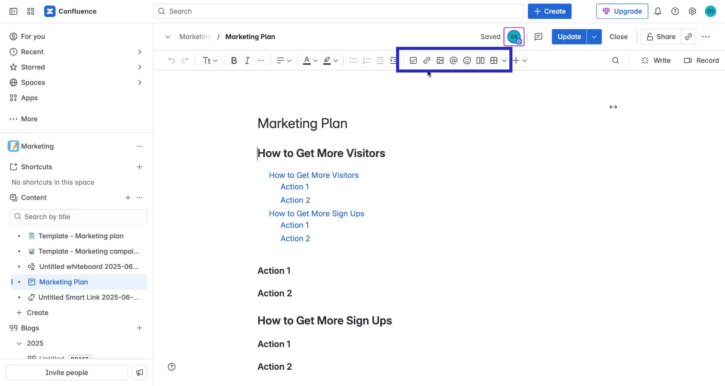The height and width of the screenshot is (386, 725).
Task: Insert a link using the toolbar icon
Action: coord(427,60)
